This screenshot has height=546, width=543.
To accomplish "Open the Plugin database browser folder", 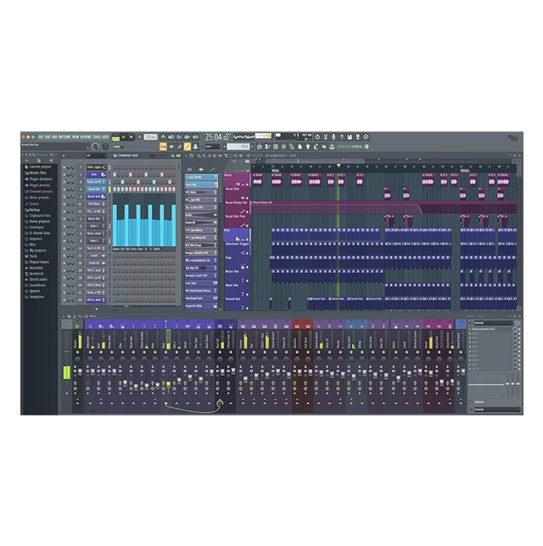I will coord(38,179).
